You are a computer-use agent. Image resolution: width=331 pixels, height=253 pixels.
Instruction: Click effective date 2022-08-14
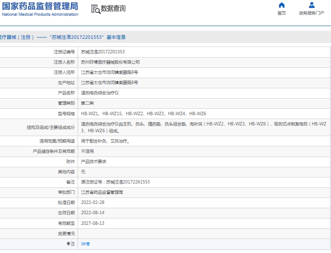tap(93, 212)
